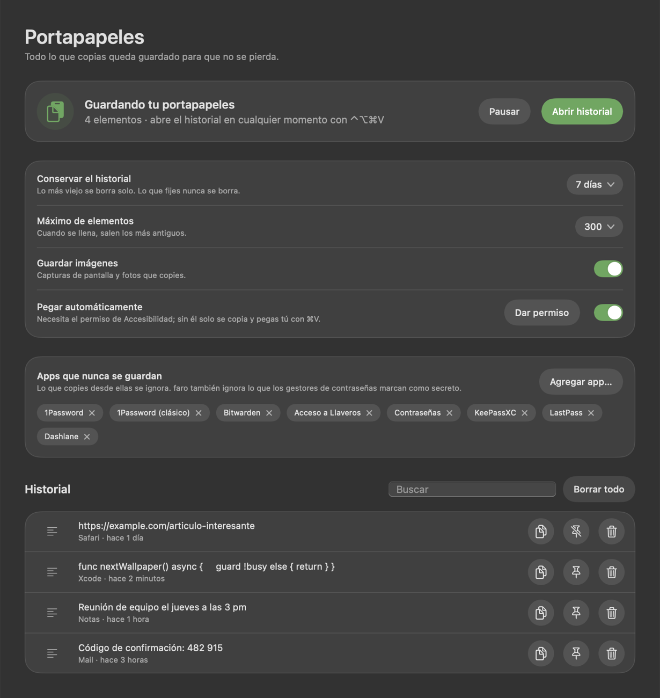Remove Contraseñas from excluded apps

pos(450,413)
